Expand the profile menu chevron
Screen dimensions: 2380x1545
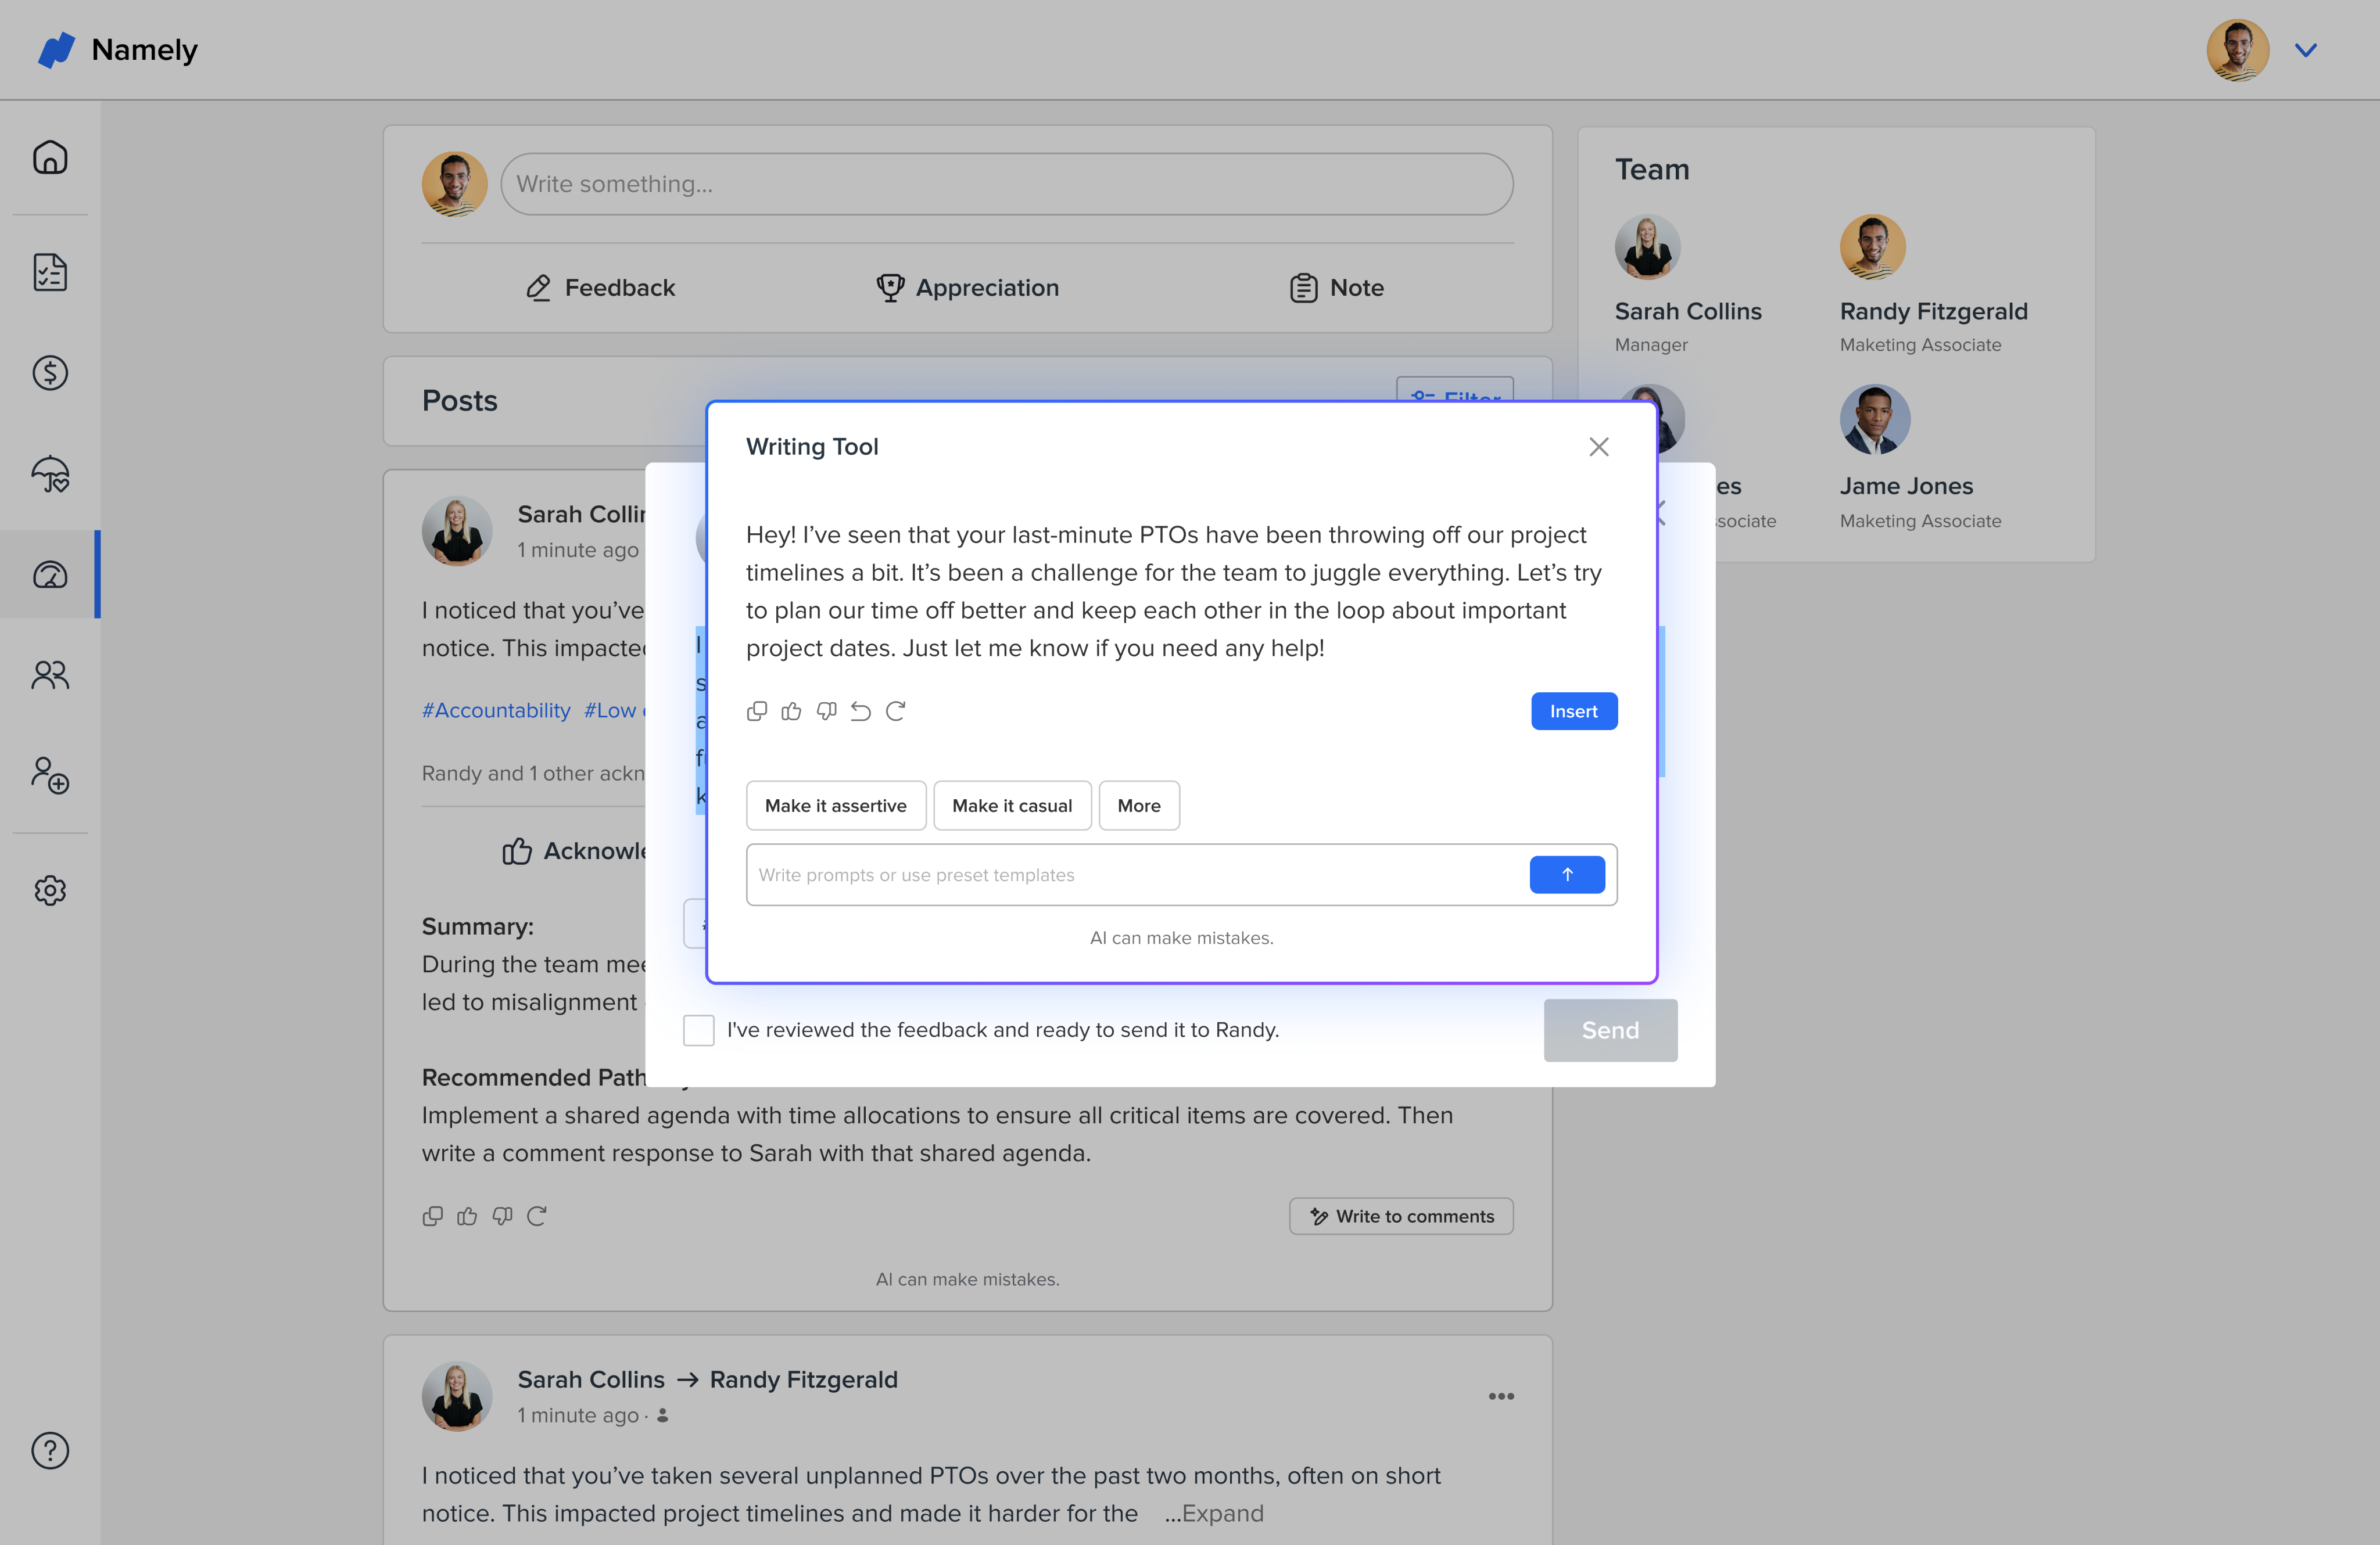pos(2305,50)
